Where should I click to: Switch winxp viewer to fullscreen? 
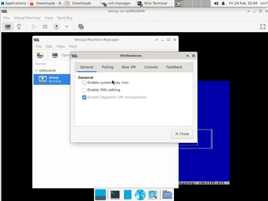(x=263, y=27)
